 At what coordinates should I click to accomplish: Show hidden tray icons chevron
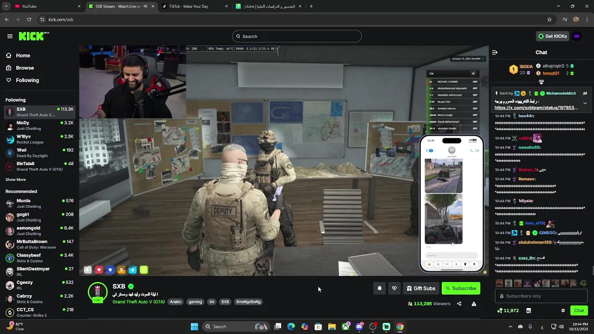pyautogui.click(x=510, y=327)
